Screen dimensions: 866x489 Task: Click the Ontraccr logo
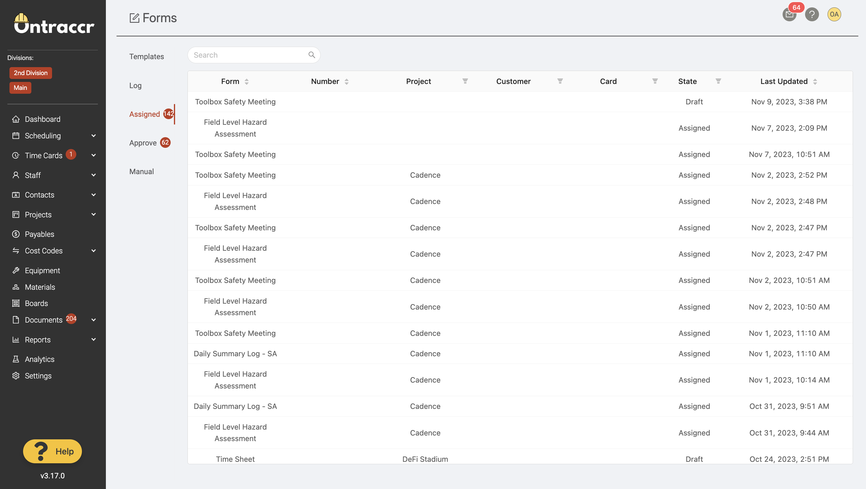coord(54,24)
